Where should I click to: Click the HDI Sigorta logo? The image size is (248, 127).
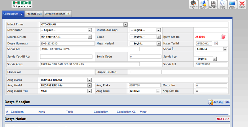pos(22,4)
